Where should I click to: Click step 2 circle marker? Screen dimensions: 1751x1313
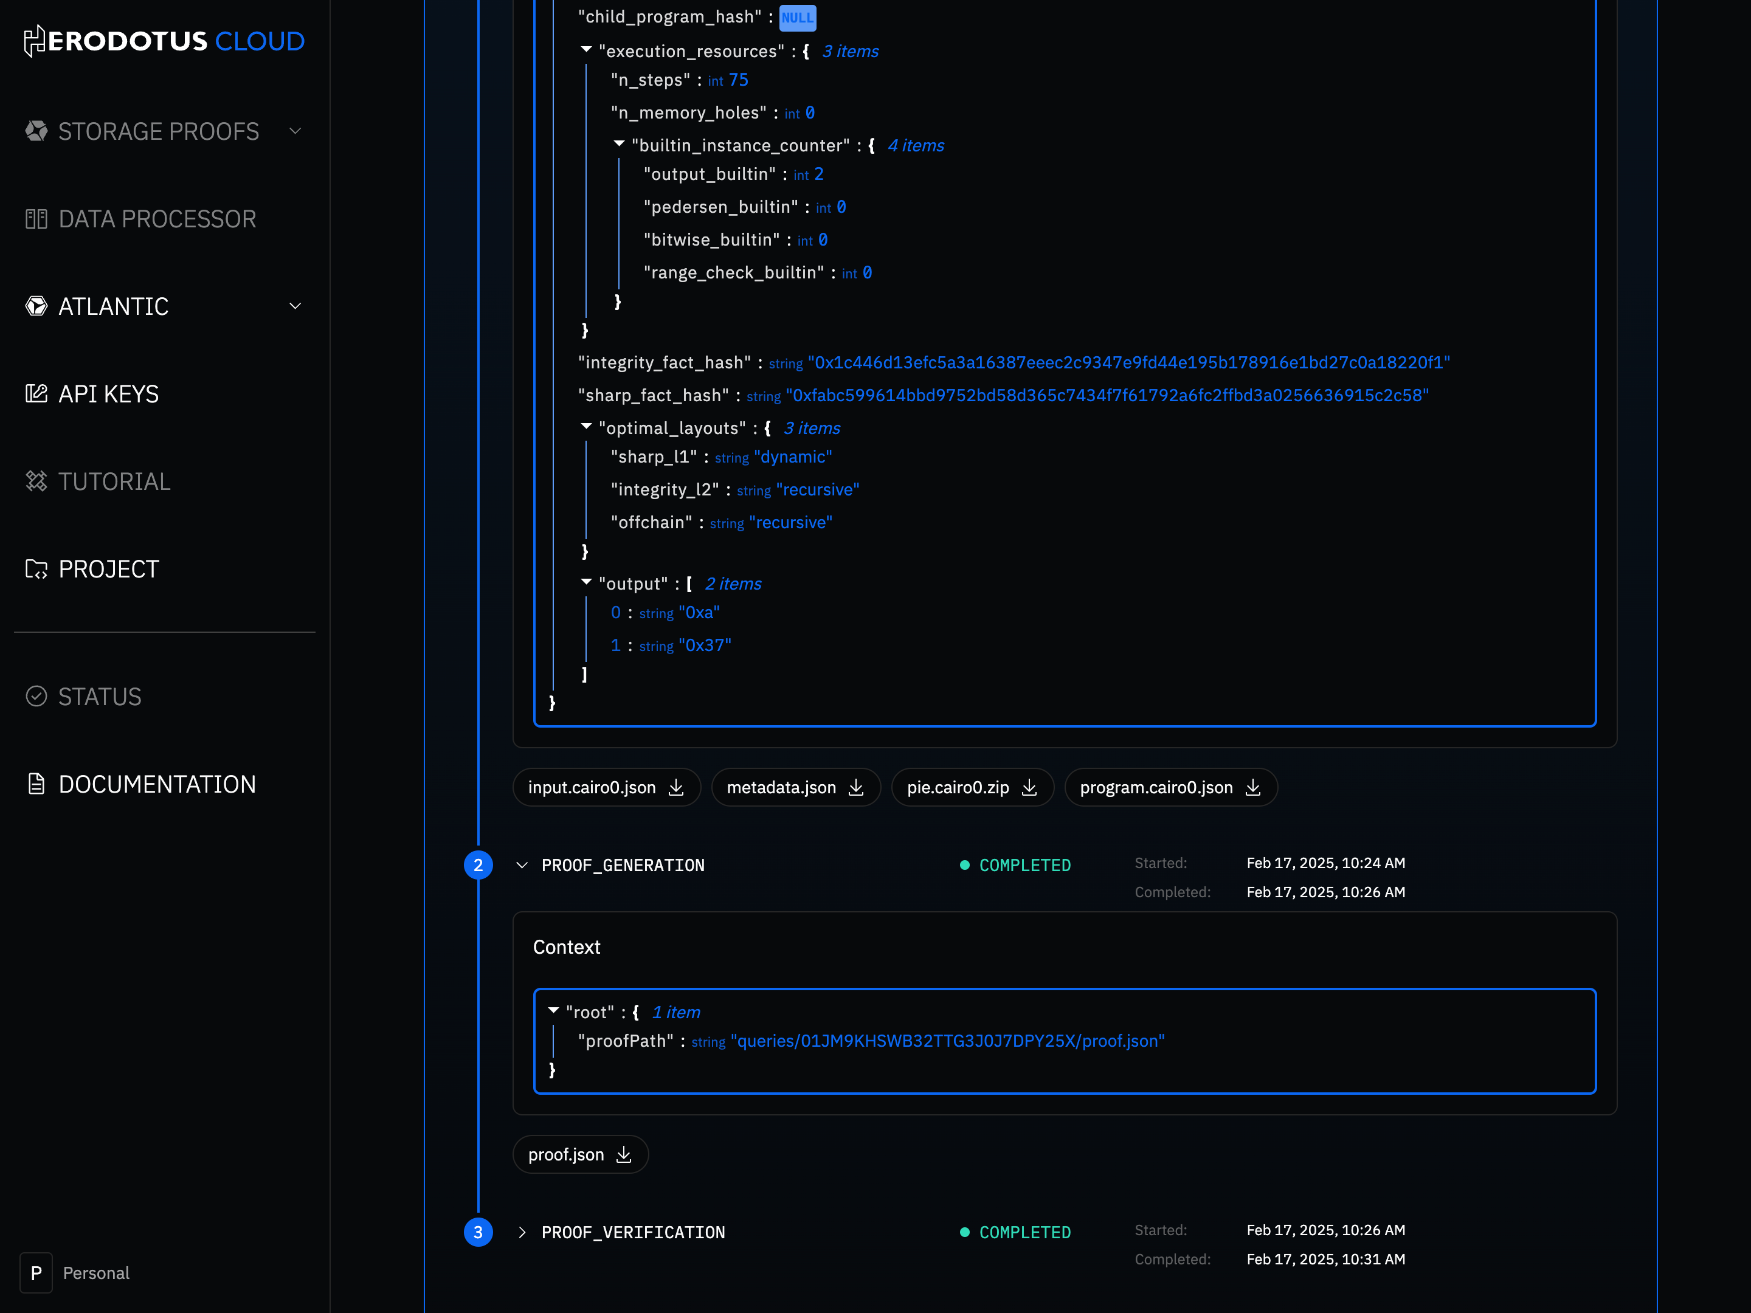(x=478, y=865)
